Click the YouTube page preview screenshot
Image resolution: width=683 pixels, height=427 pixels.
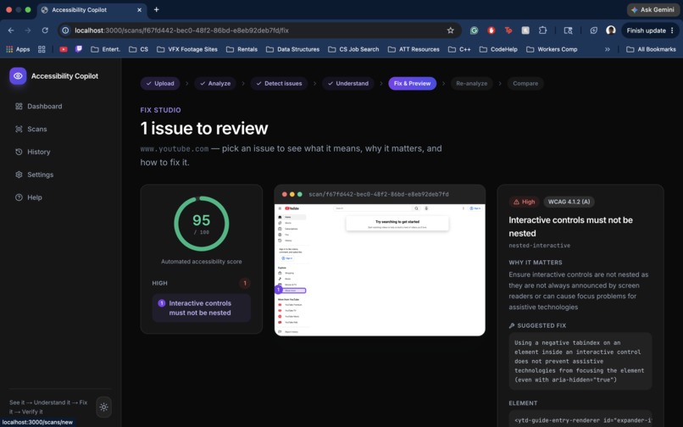click(x=380, y=269)
